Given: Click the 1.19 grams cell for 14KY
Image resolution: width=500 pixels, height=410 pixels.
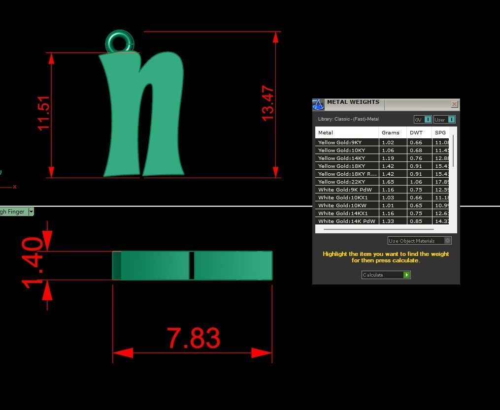Looking at the screenshot, I should click(393, 158).
